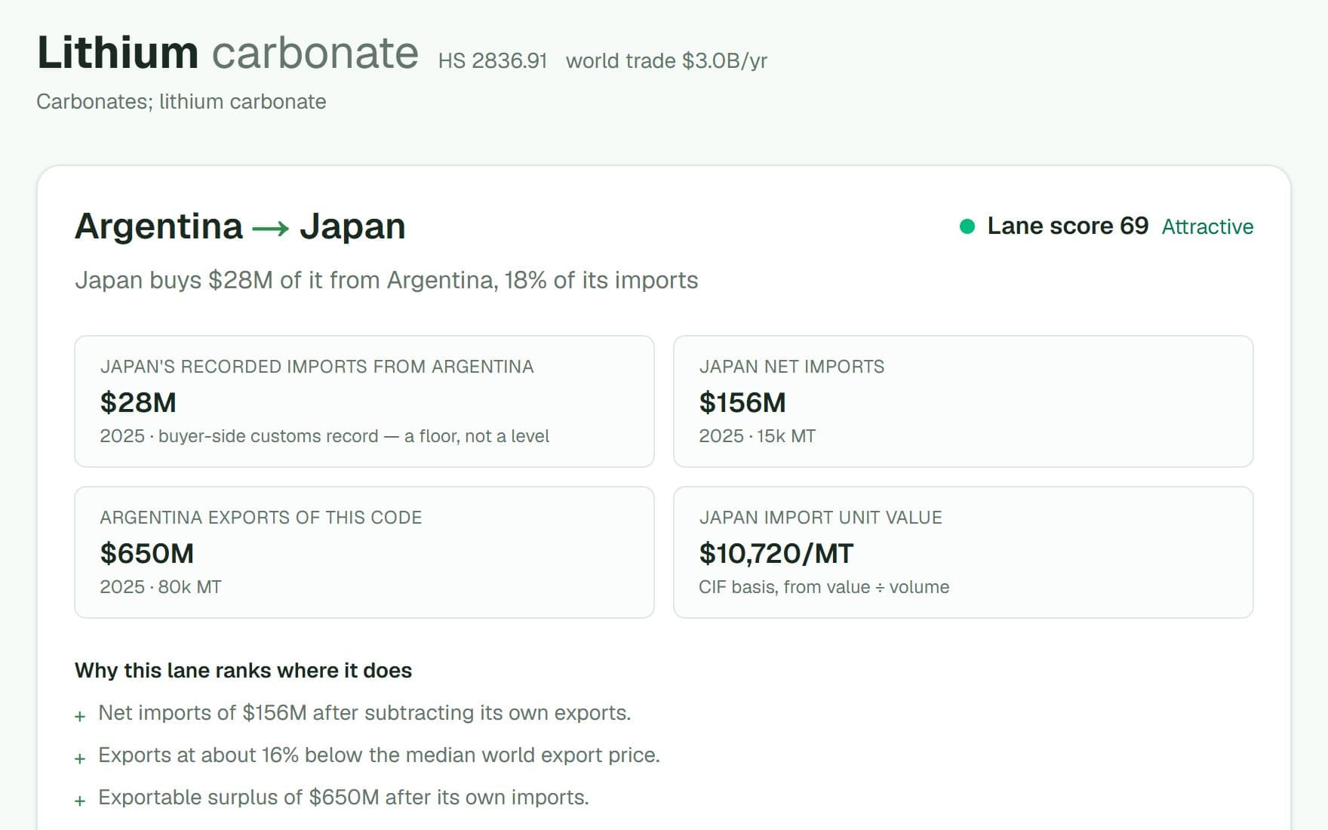1328x830 pixels.
Task: Click the '$28M' recorded imports value
Action: (138, 402)
